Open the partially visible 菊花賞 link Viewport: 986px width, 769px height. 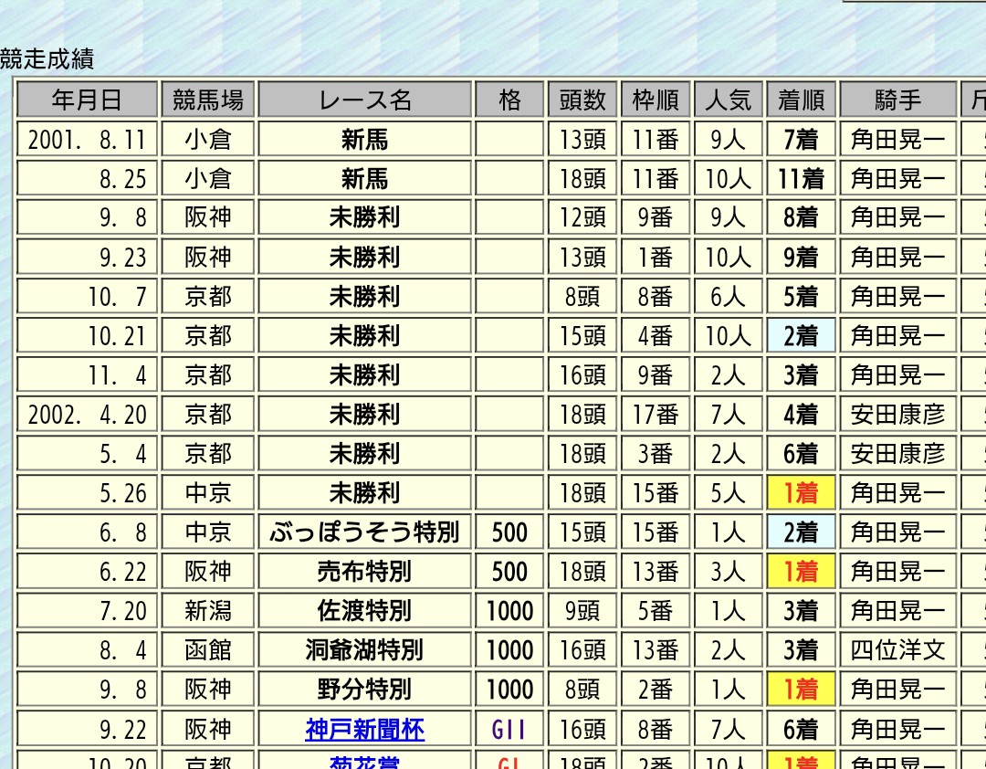tap(364, 762)
